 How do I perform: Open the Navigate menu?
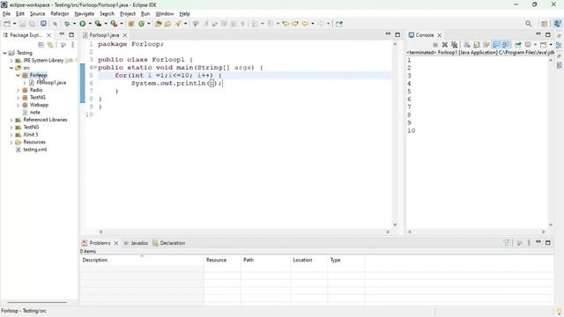(85, 14)
